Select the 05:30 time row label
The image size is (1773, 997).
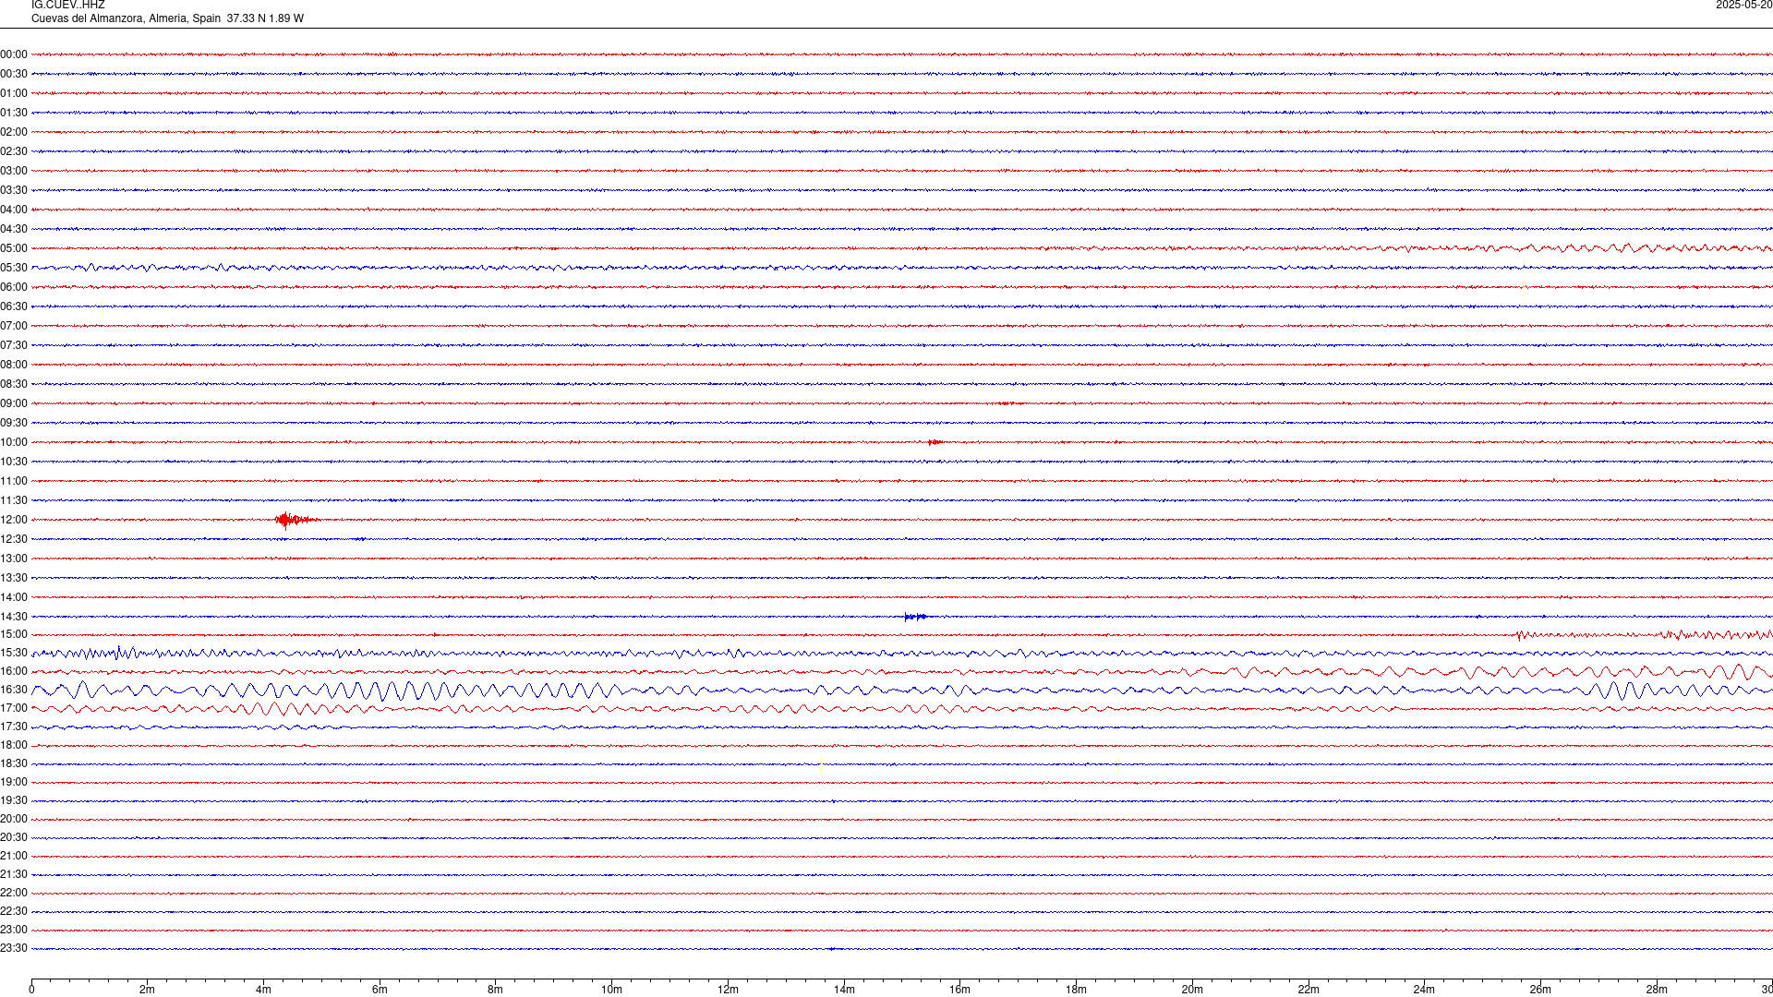point(14,268)
